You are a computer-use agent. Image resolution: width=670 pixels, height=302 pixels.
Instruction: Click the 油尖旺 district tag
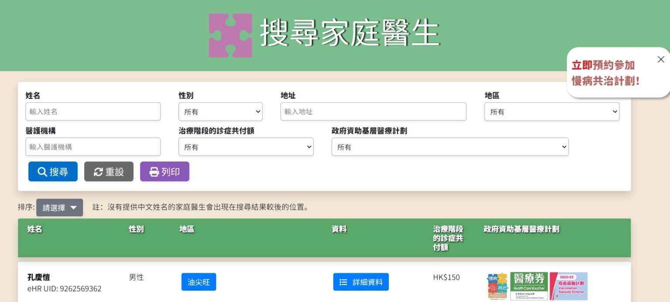pyautogui.click(x=198, y=282)
